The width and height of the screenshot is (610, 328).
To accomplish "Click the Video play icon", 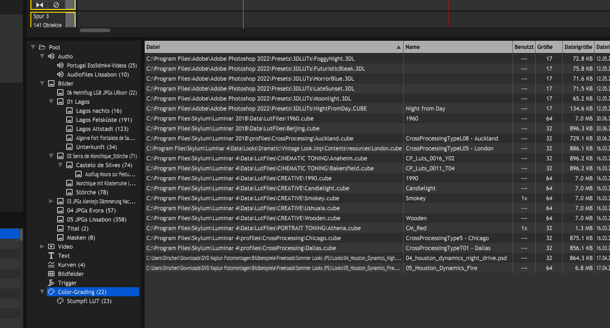I will 51,246.
